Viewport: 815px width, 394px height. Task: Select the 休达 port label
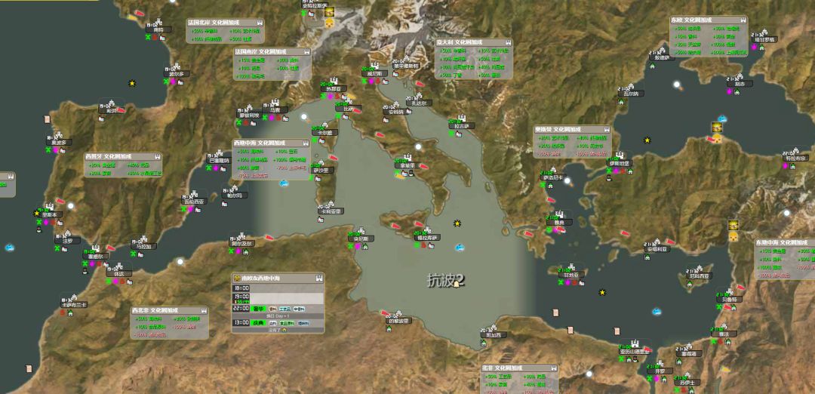tap(119, 273)
